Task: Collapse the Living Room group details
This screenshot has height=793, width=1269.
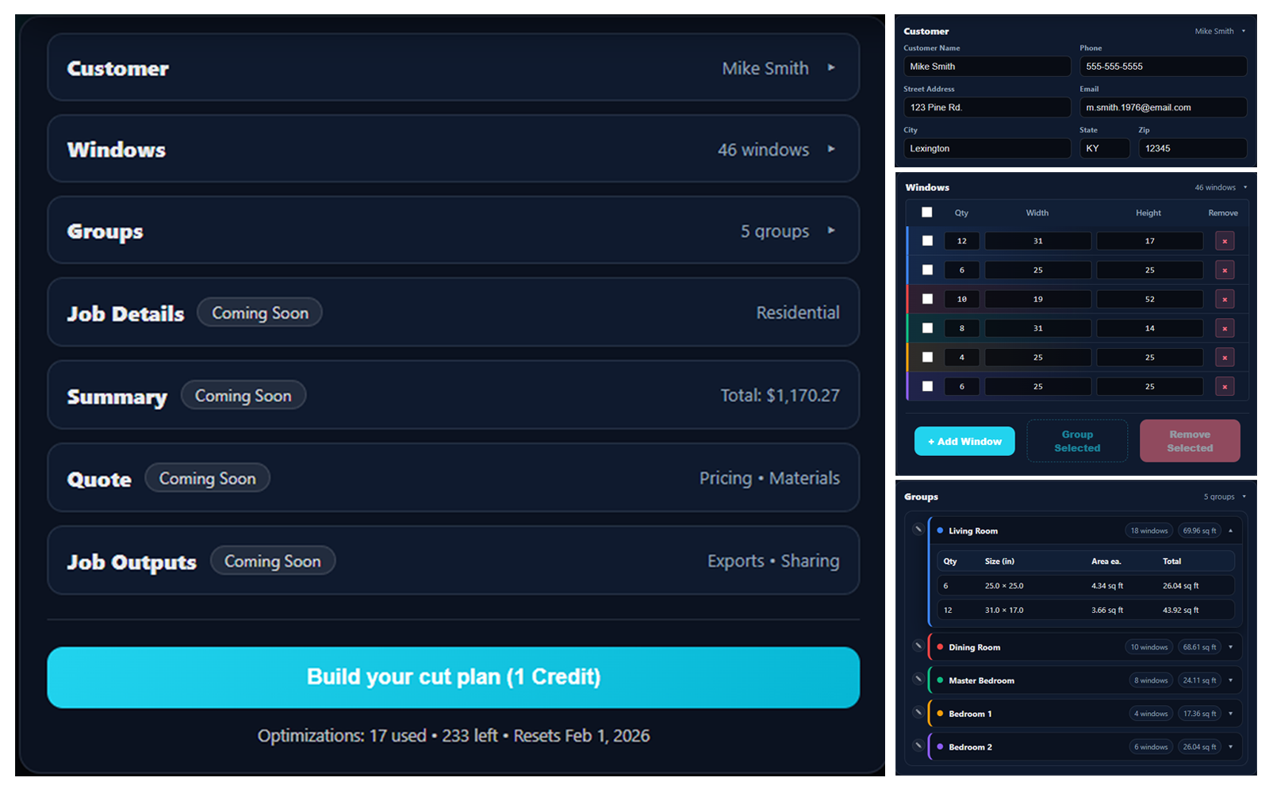Action: point(1231,531)
